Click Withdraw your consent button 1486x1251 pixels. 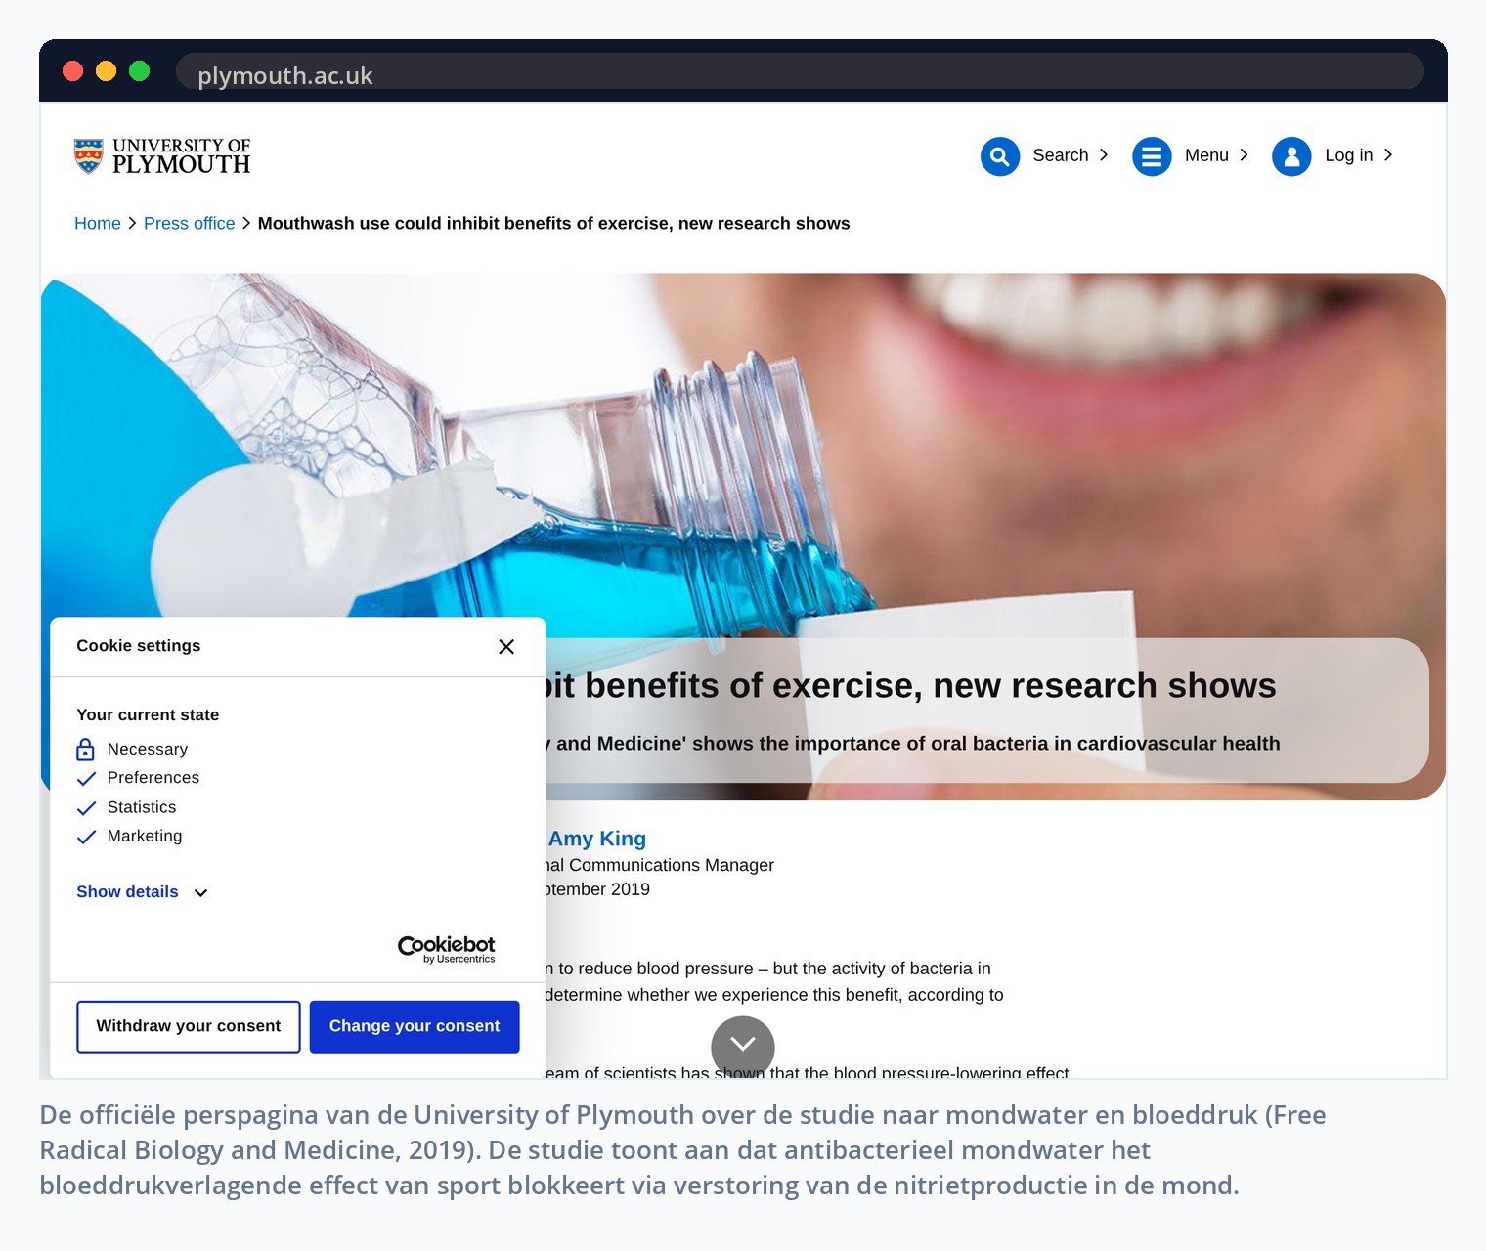[189, 1027]
